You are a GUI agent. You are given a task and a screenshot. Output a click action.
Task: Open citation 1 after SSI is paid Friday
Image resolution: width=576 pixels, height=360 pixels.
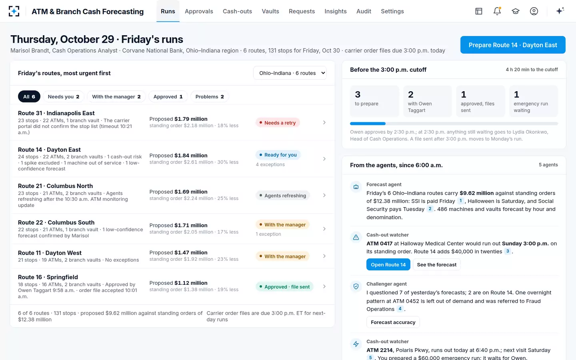(x=461, y=201)
